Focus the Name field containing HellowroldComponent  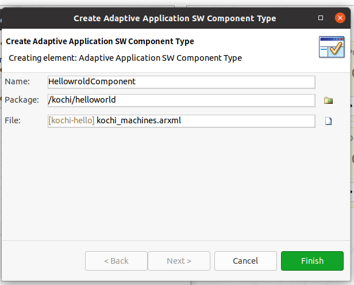181,82
